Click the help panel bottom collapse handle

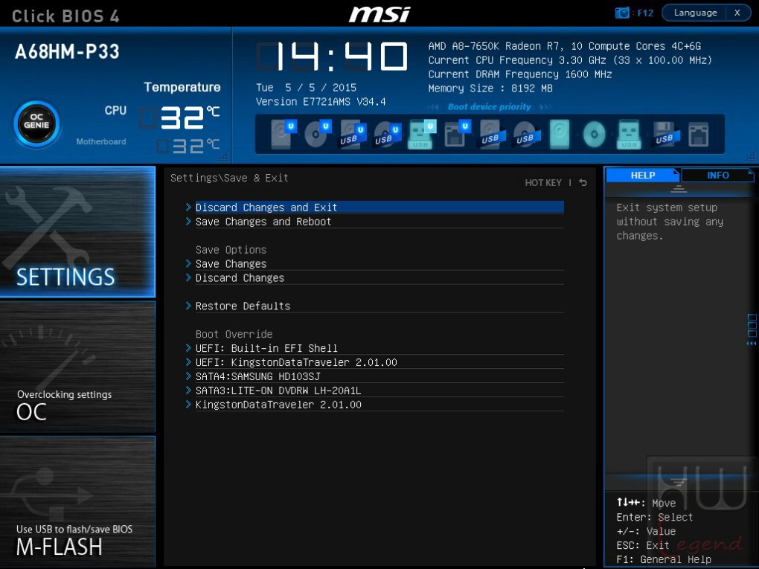[x=679, y=482]
